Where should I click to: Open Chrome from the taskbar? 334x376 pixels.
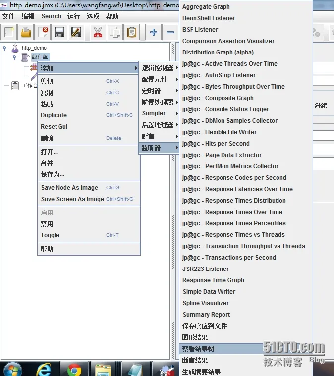(74, 370)
